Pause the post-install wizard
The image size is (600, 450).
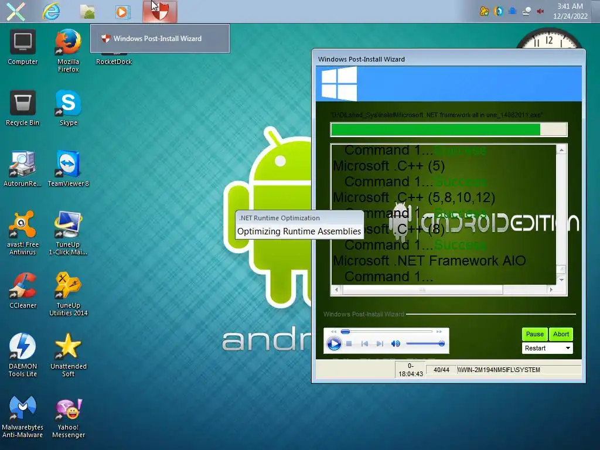(x=534, y=334)
